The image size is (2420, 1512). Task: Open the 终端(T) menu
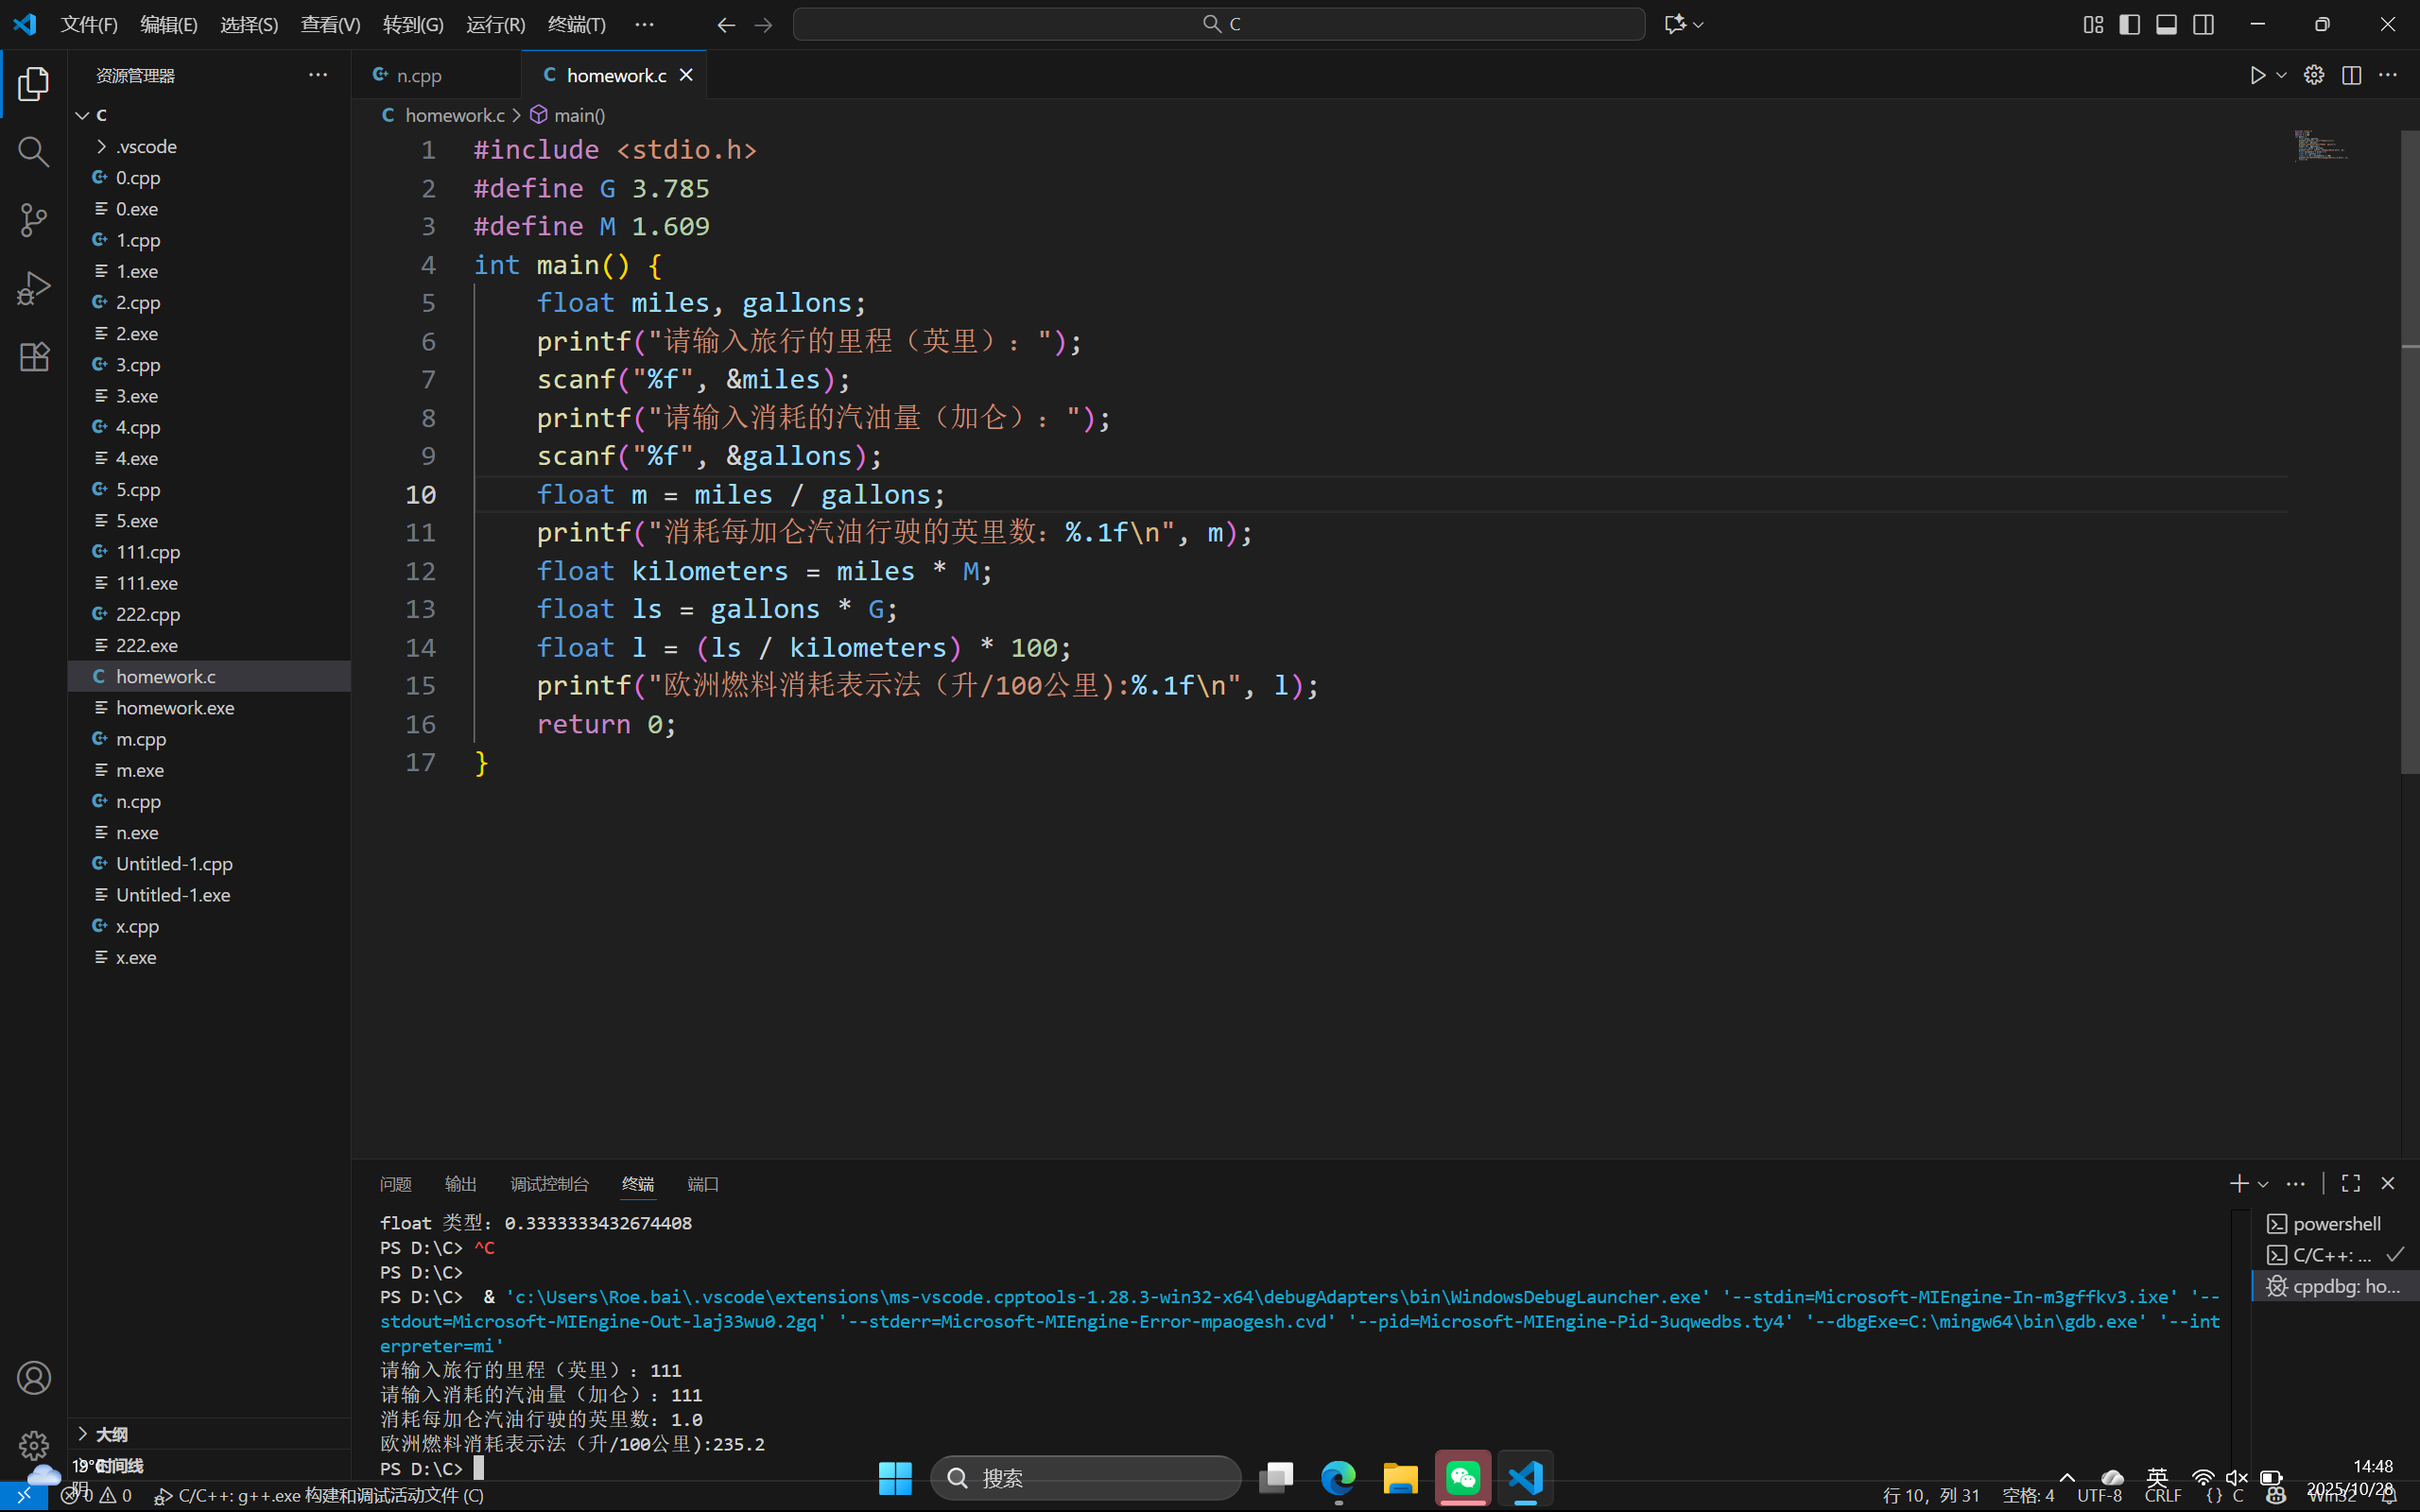(x=576, y=24)
